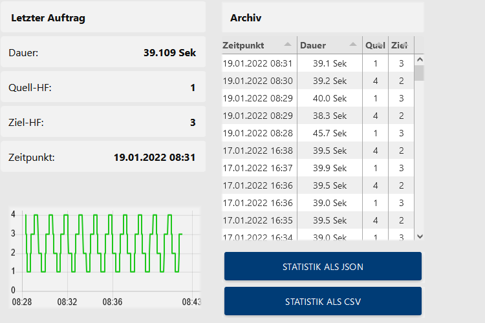The height and width of the screenshot is (323, 485).
Task: Click the Quell-HF field in Letzter Auftrag
Action: (x=103, y=88)
